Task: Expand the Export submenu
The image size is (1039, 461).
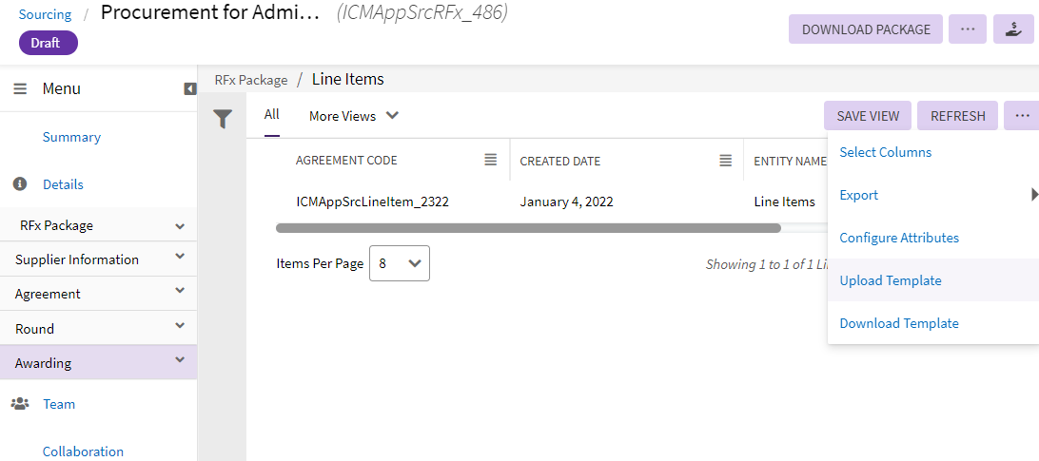Action: pyautogui.click(x=1033, y=195)
